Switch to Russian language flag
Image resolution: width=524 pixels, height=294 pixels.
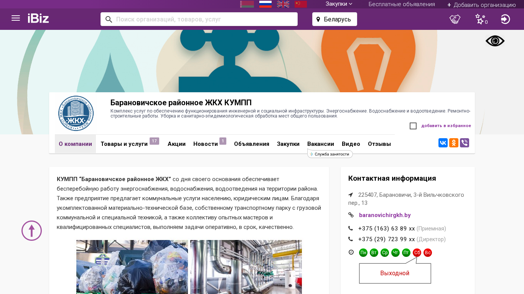click(265, 4)
